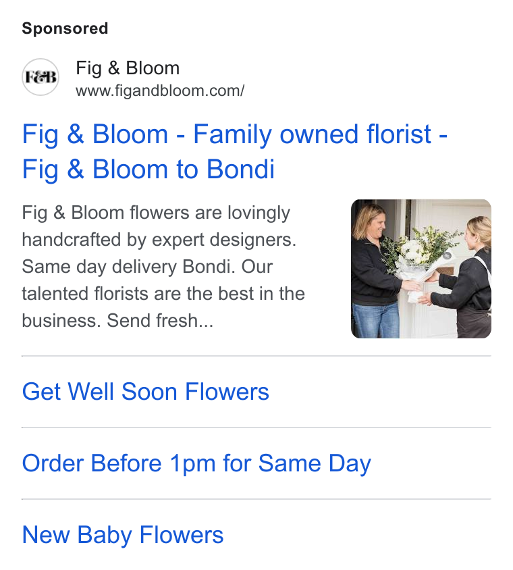This screenshot has width=513, height=570.
Task: Open the Get Well Soon Flowers sitelink
Action: tap(145, 392)
